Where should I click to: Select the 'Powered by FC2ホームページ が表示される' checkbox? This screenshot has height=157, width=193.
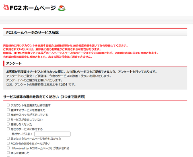(x=8, y=148)
